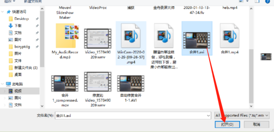274x132 pixels.
Task: Click the Movavi Slideshow Maker label
Action: coord(65,13)
